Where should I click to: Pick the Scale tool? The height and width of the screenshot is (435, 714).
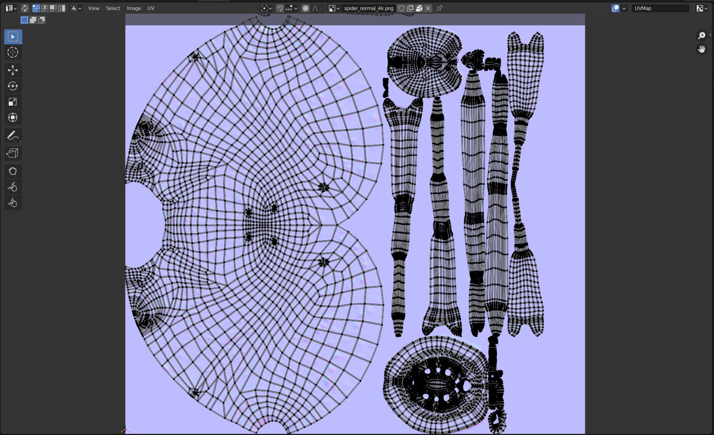pos(13,101)
